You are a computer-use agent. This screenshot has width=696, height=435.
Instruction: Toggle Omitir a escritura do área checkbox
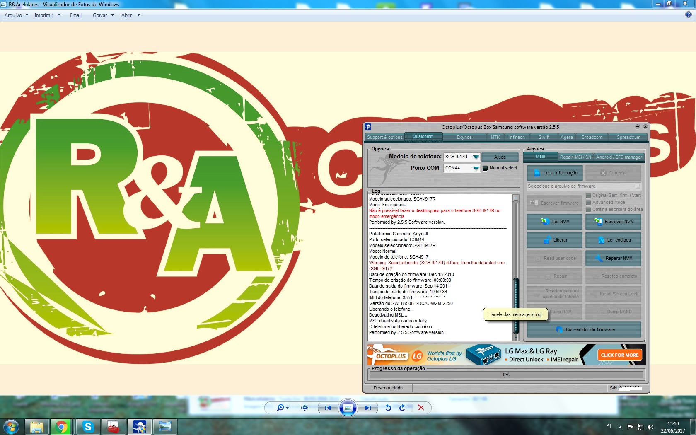588,210
